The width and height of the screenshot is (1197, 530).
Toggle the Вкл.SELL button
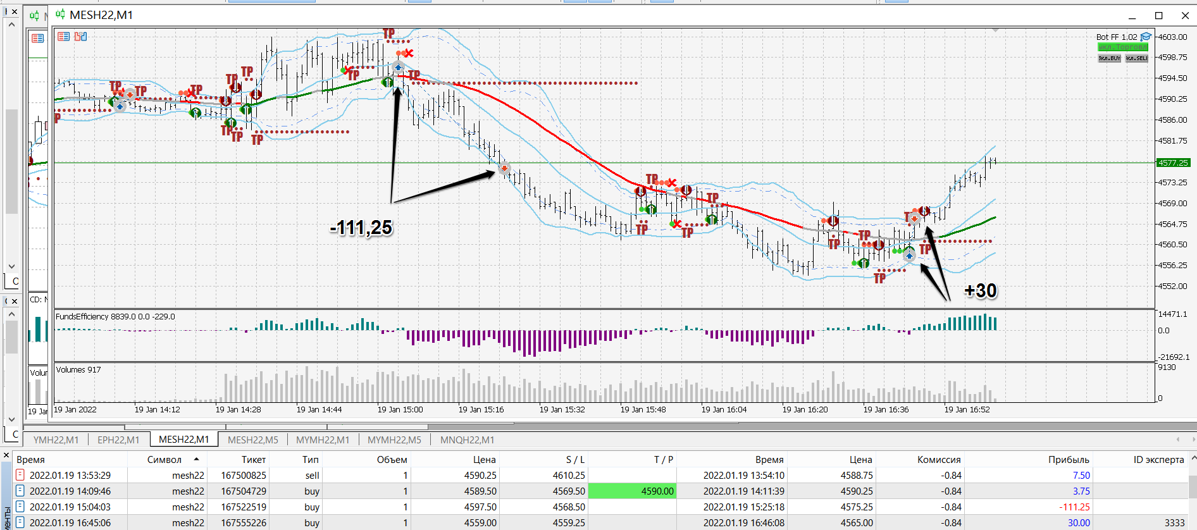tap(1137, 58)
